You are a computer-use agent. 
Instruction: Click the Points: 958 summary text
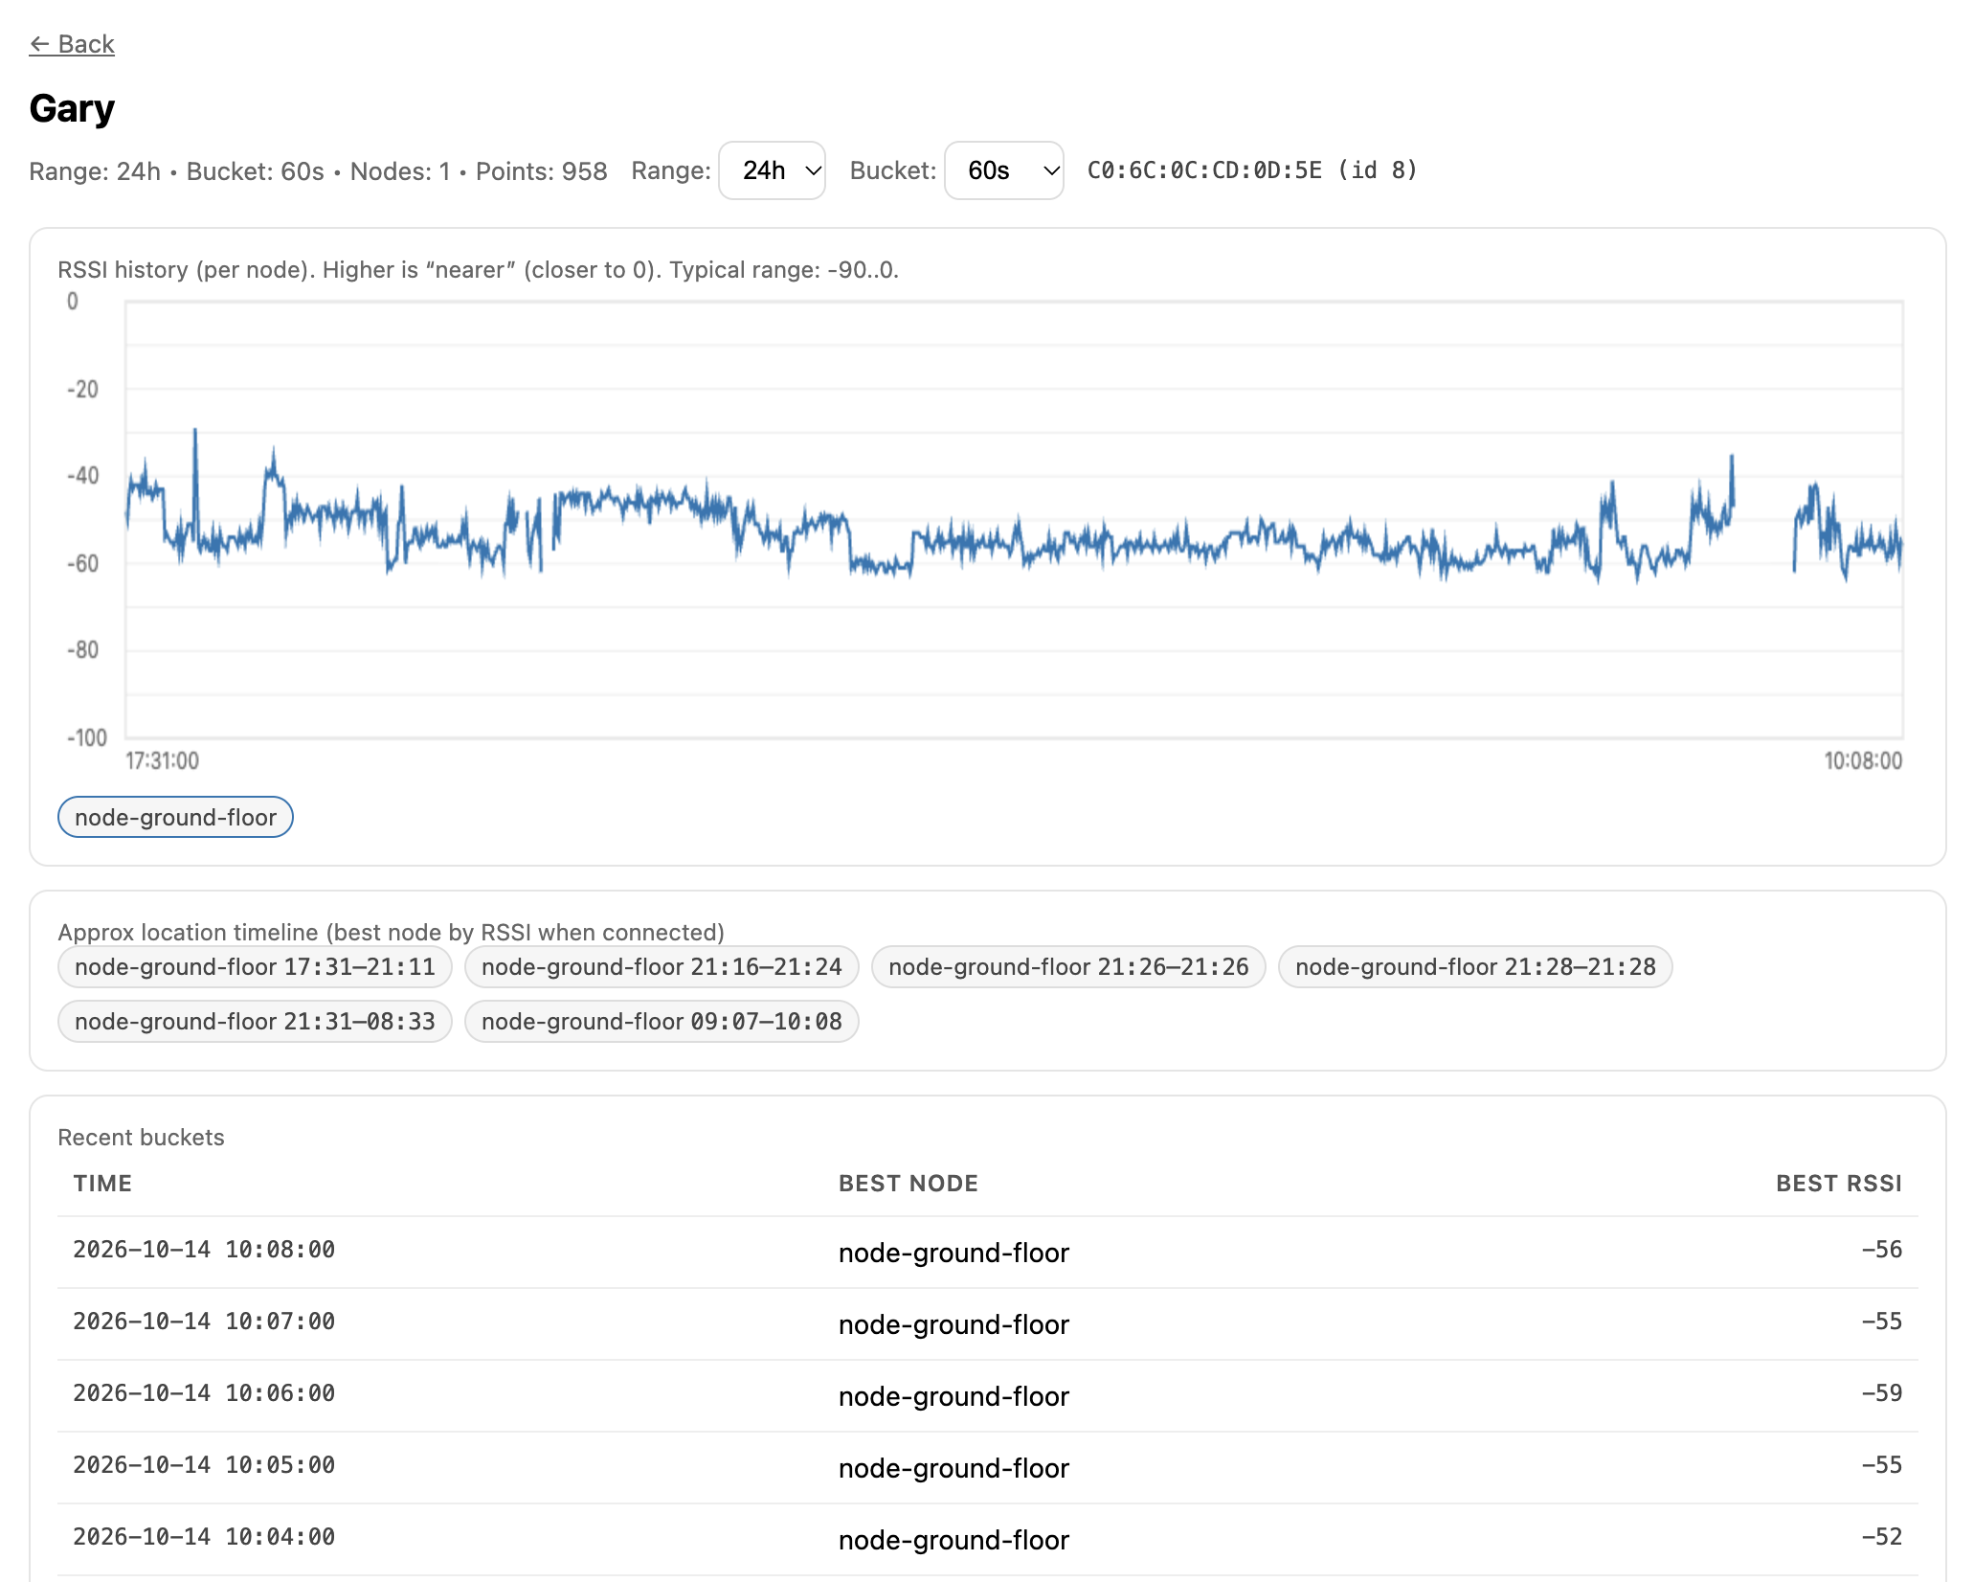coord(542,171)
